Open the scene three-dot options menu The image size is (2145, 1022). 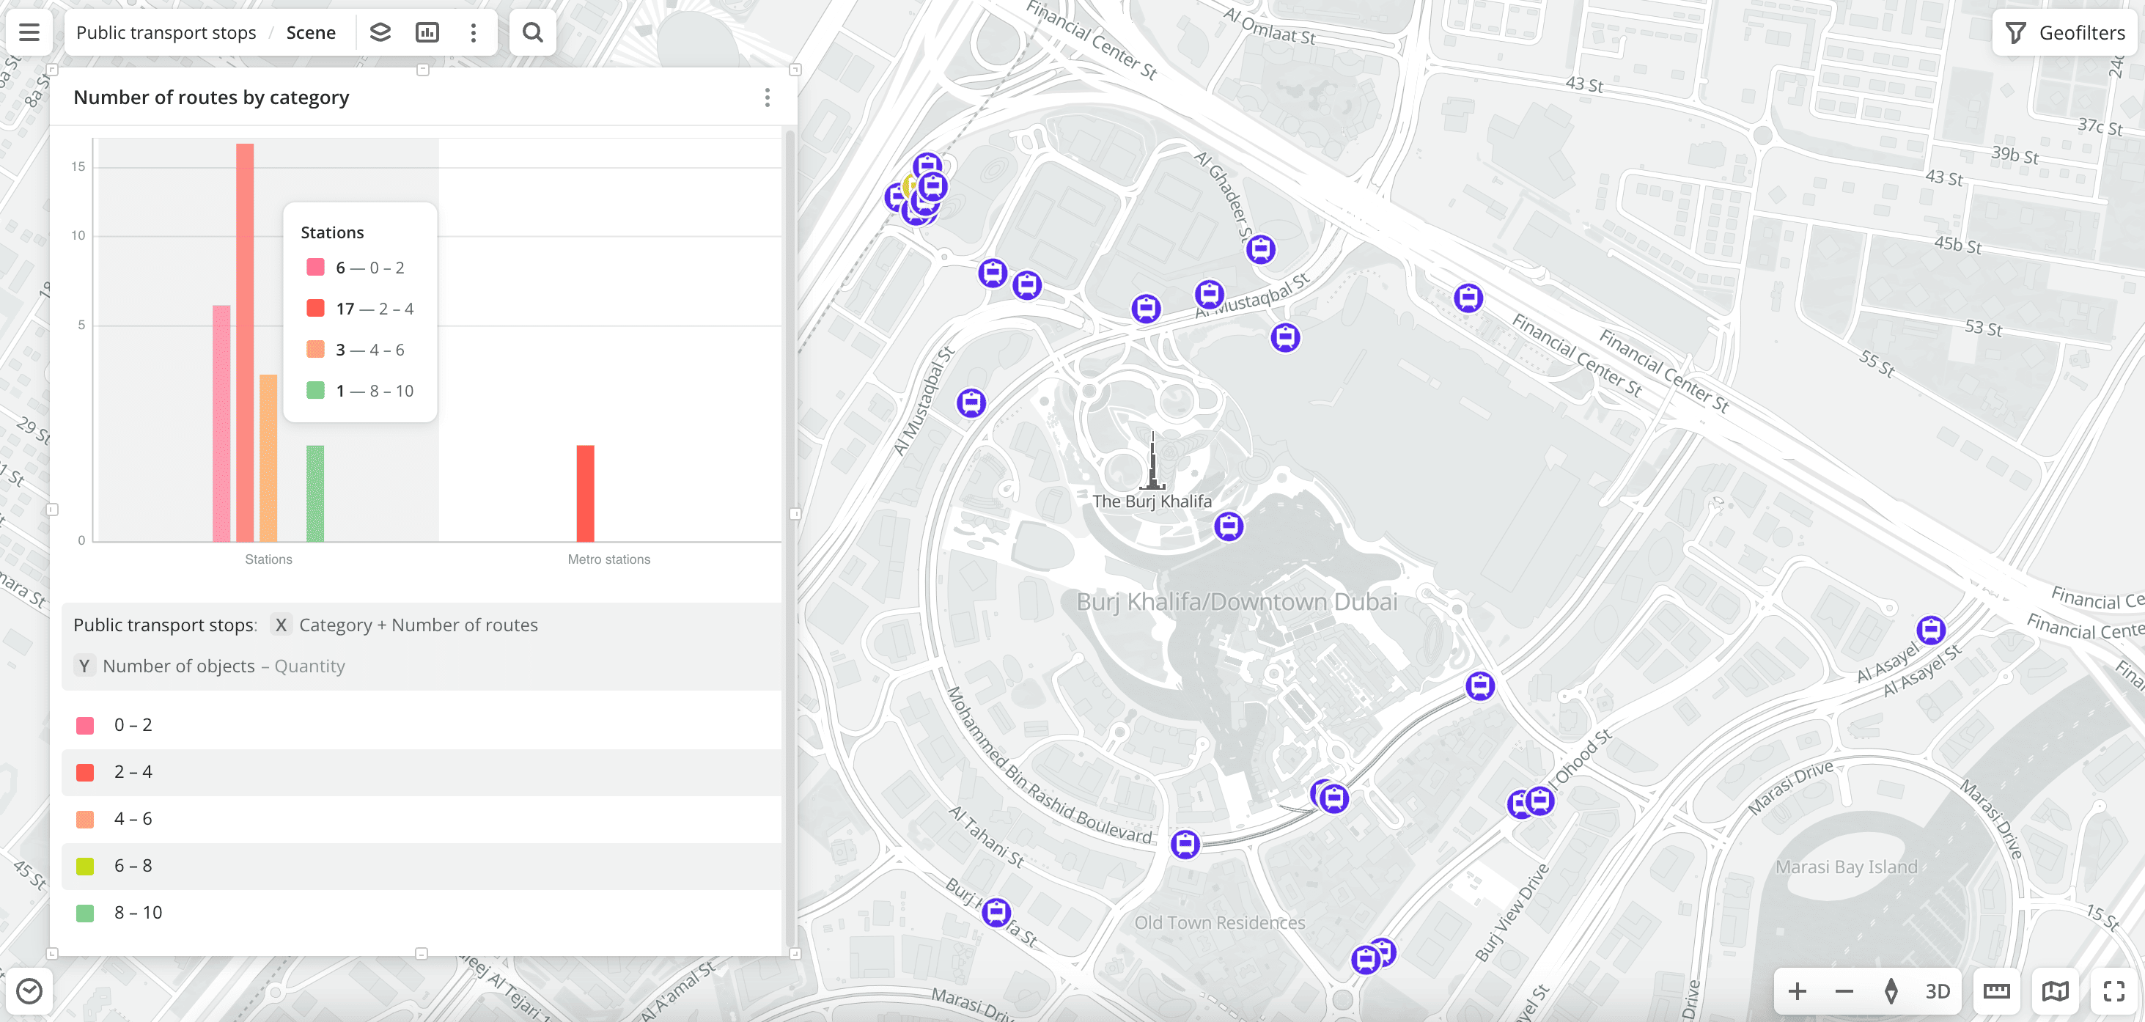474,32
